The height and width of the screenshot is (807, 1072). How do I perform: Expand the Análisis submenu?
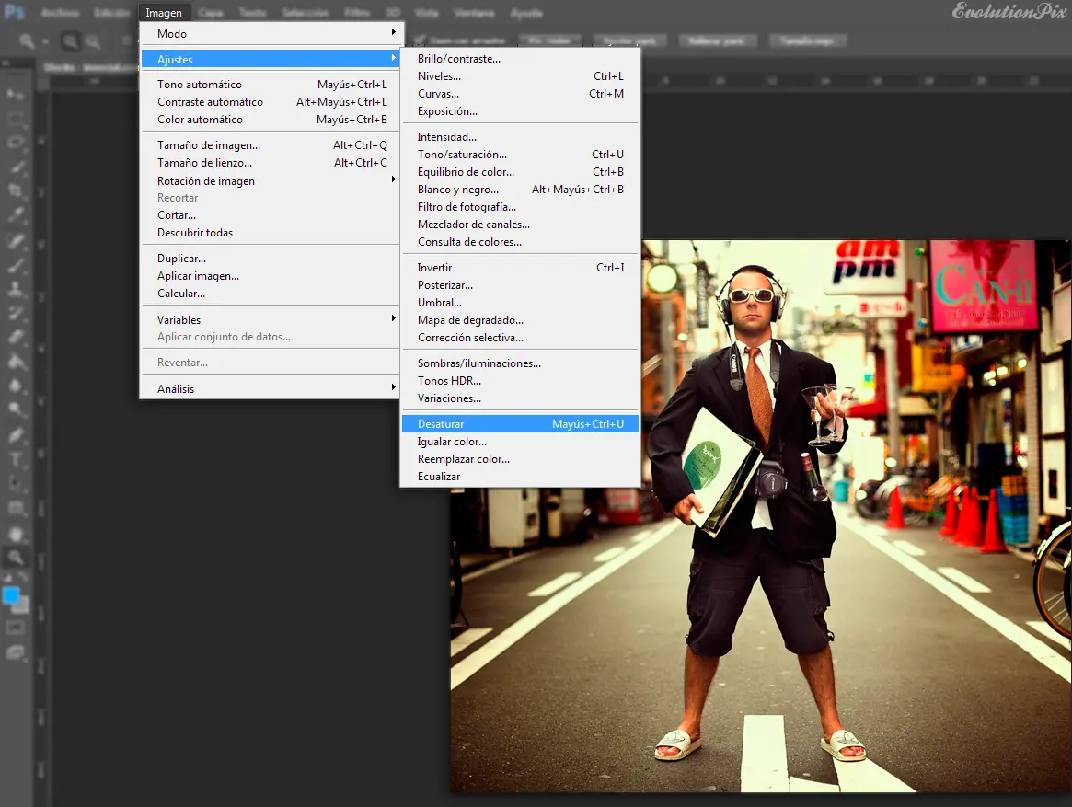point(271,388)
